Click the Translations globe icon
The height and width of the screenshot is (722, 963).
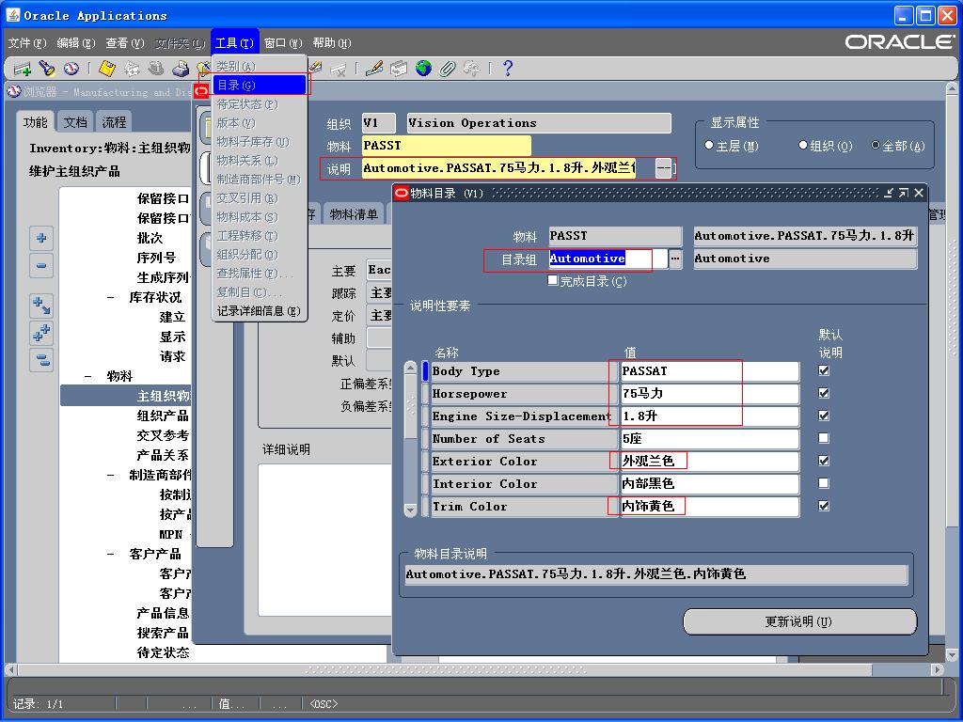click(423, 68)
